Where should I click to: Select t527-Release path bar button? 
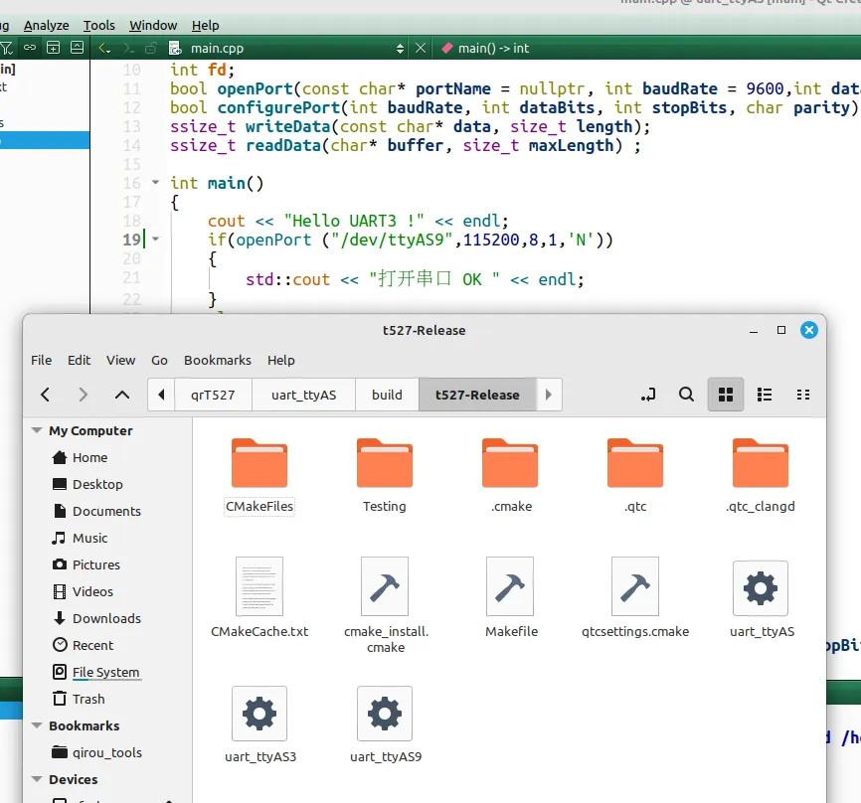(x=477, y=395)
